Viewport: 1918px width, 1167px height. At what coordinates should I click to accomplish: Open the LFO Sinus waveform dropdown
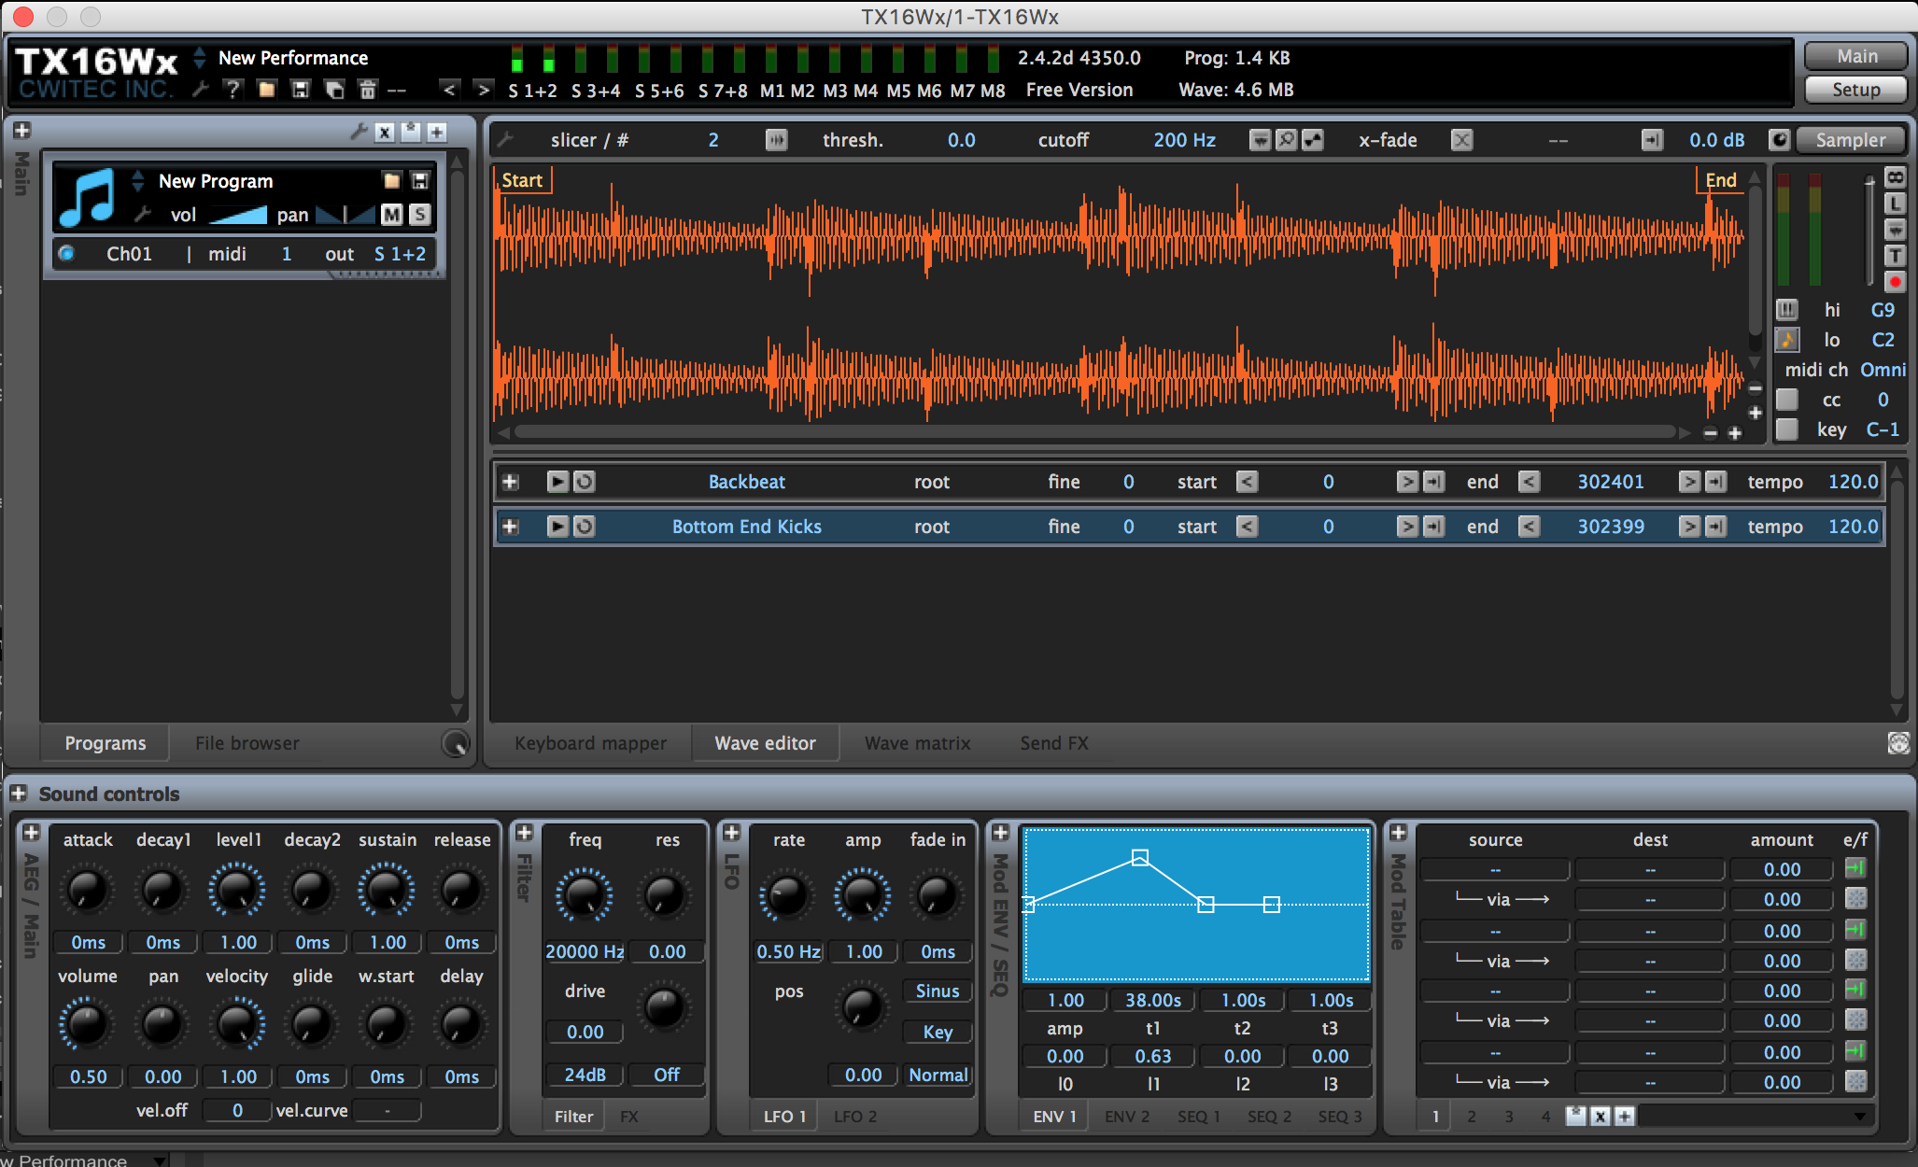click(x=937, y=991)
